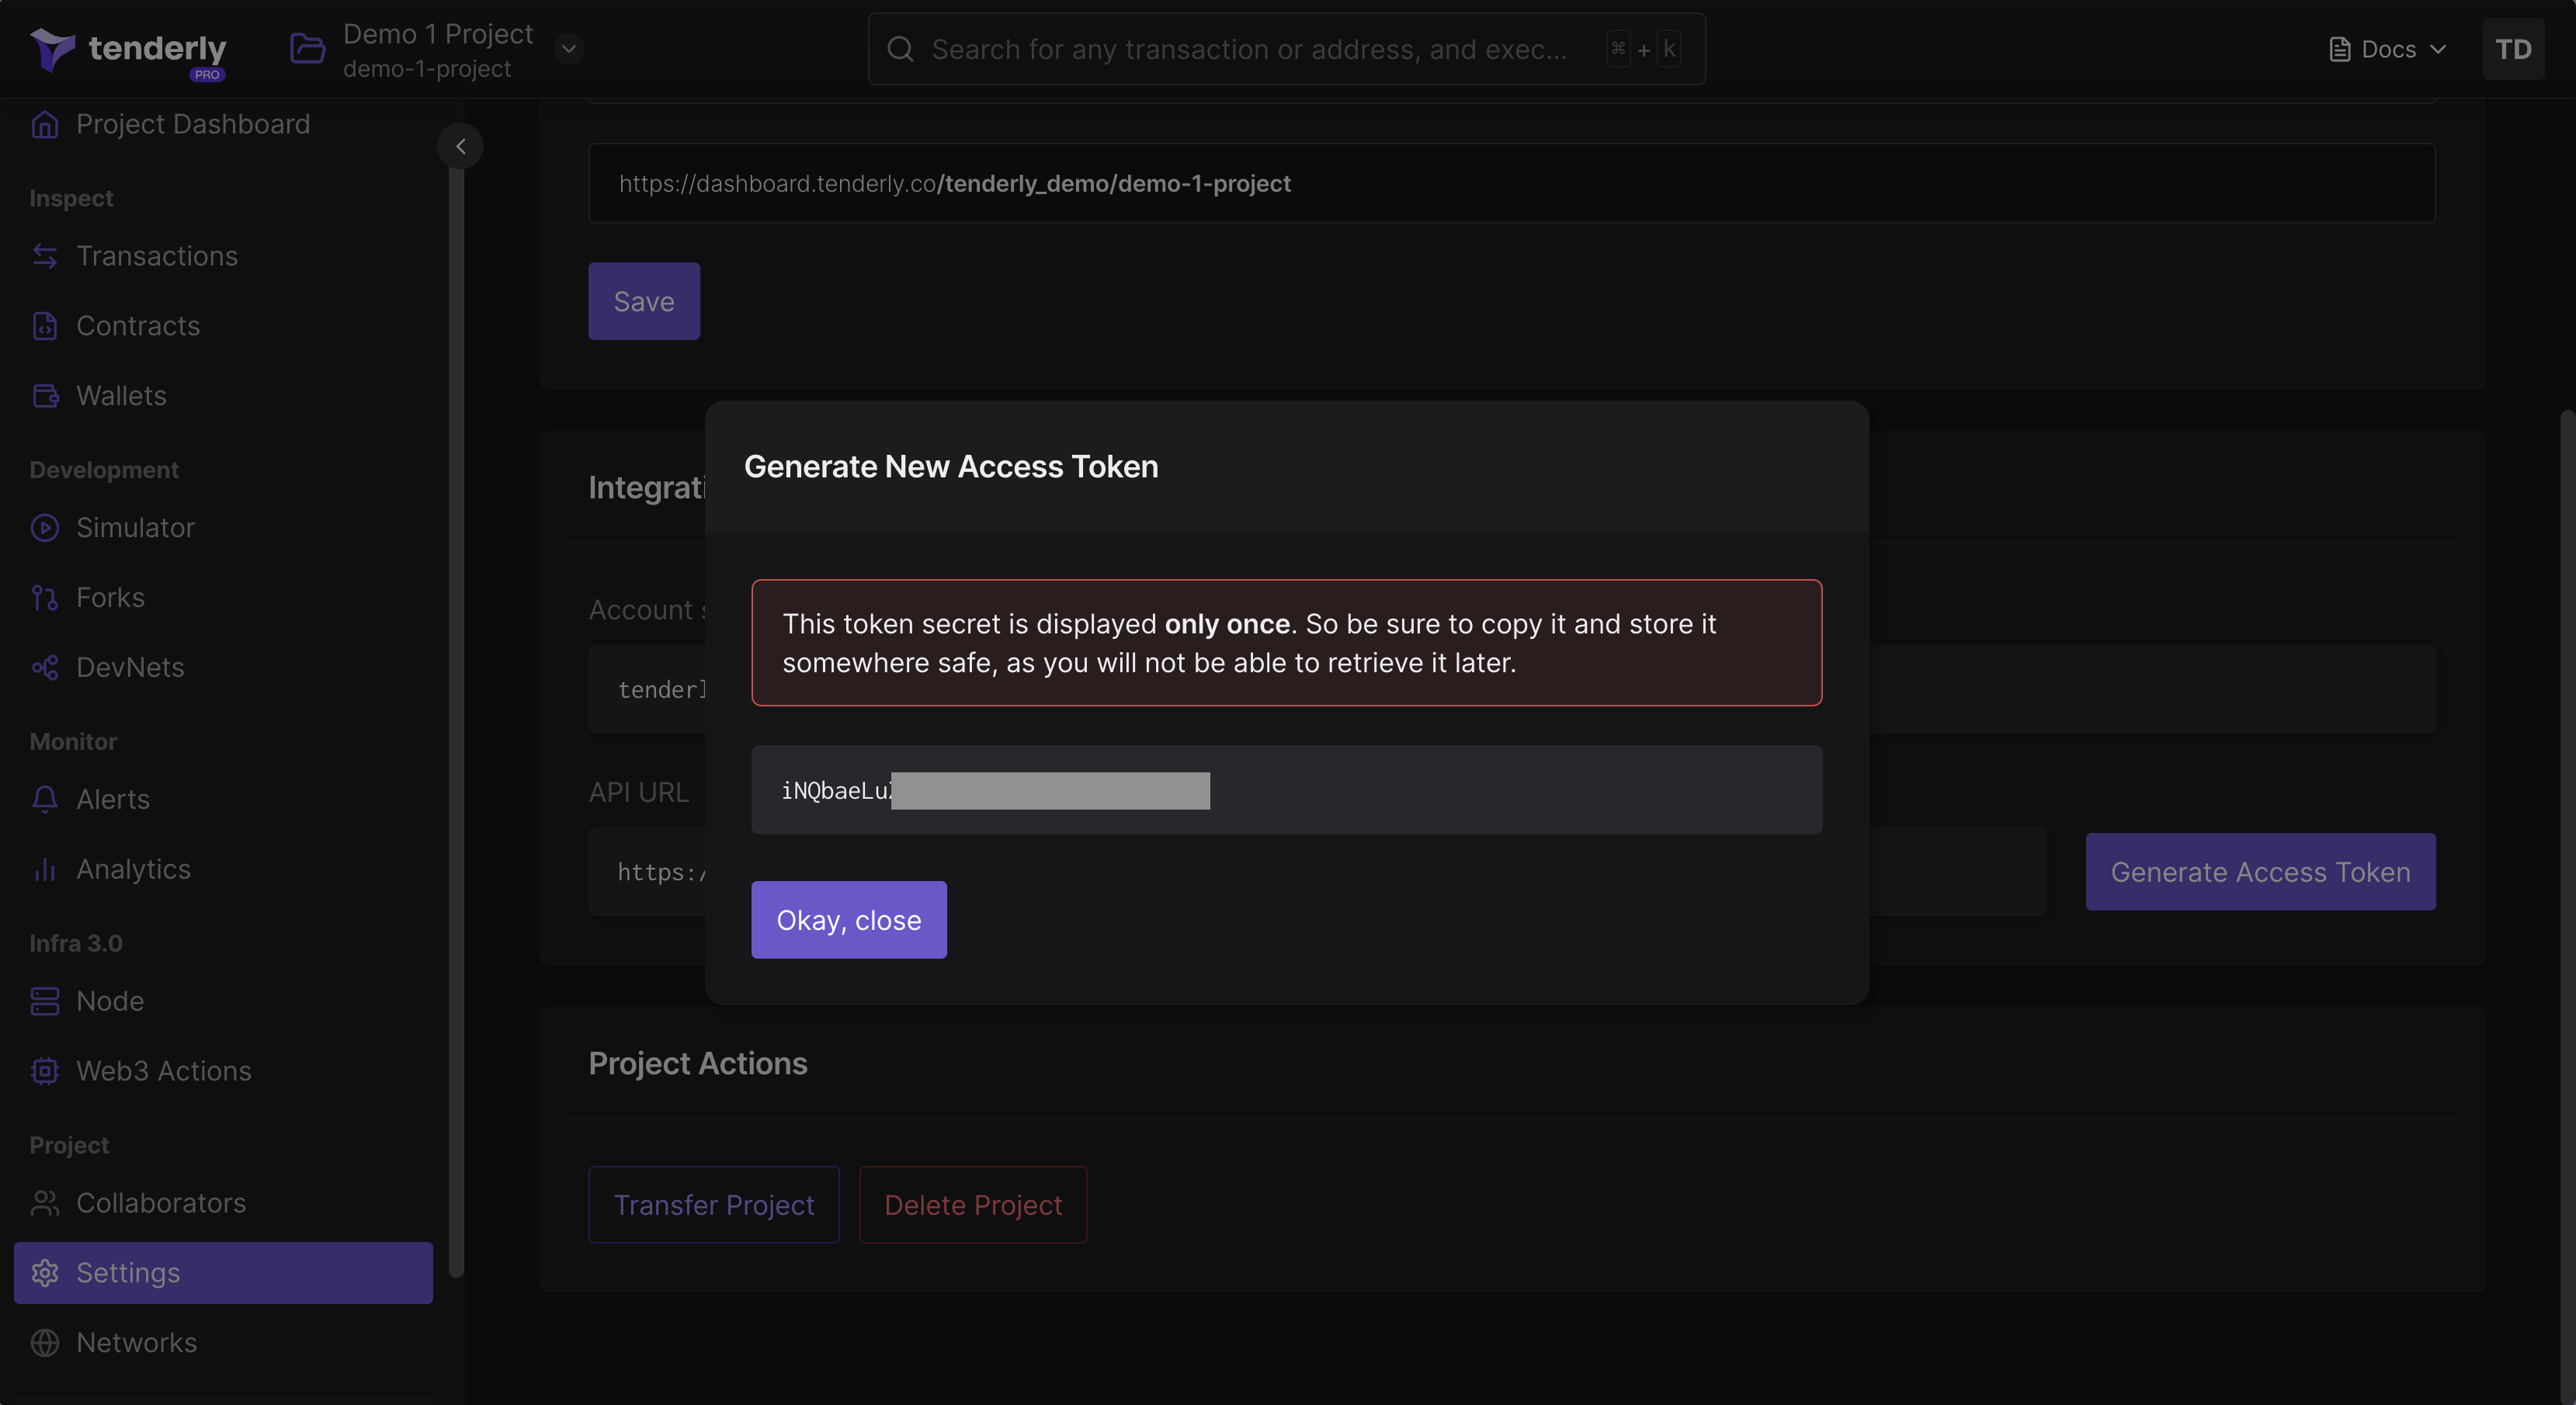
Task: Click the Infra 3.0 section label
Action: tap(76, 943)
